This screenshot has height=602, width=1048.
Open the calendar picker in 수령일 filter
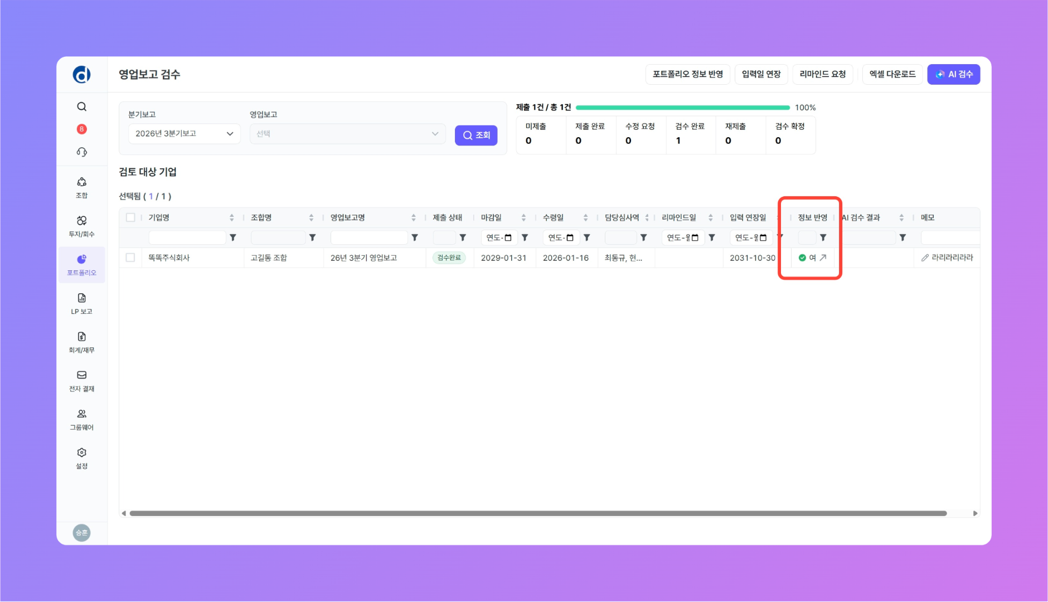(x=570, y=237)
